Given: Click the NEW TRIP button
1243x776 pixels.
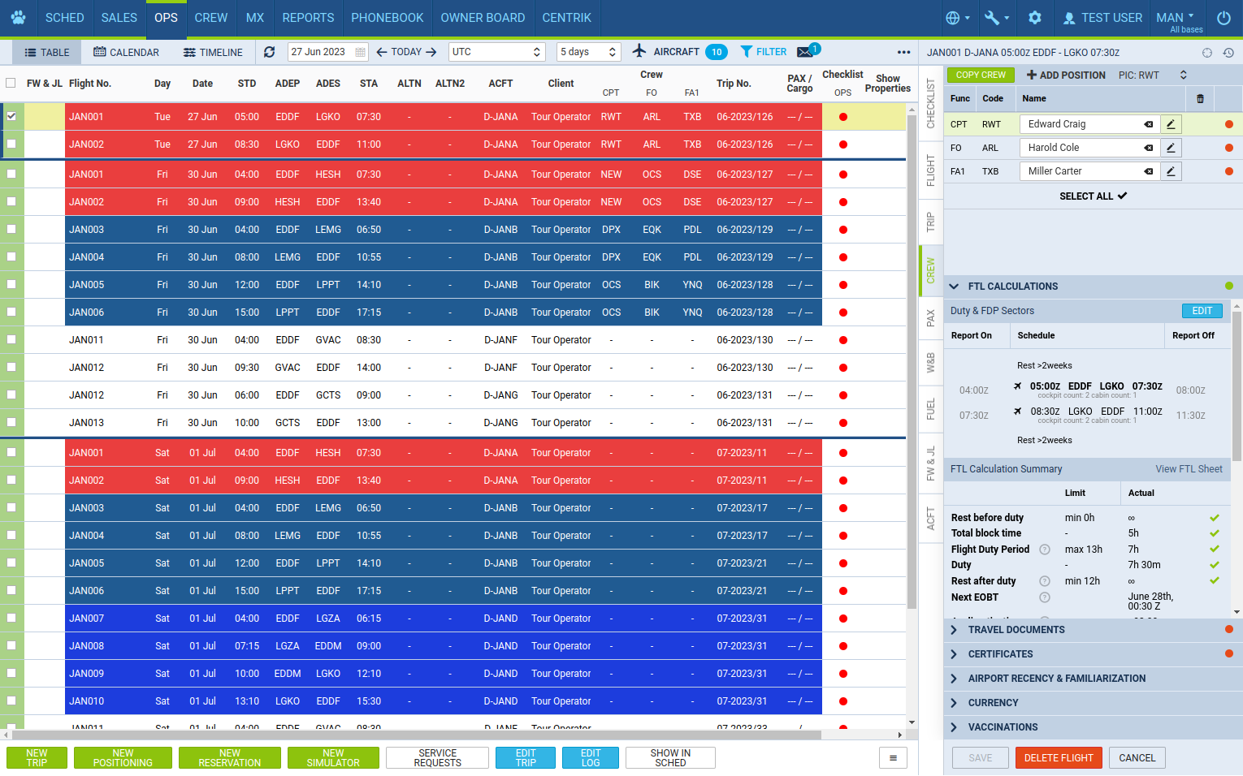Looking at the screenshot, I should [x=37, y=758].
